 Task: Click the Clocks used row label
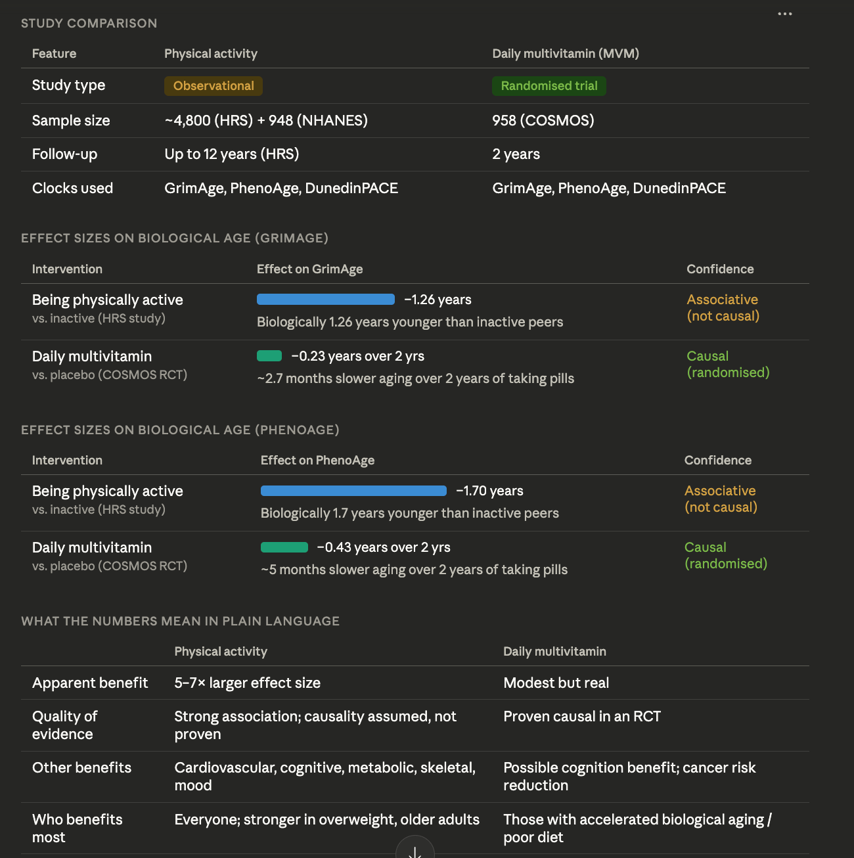click(72, 188)
